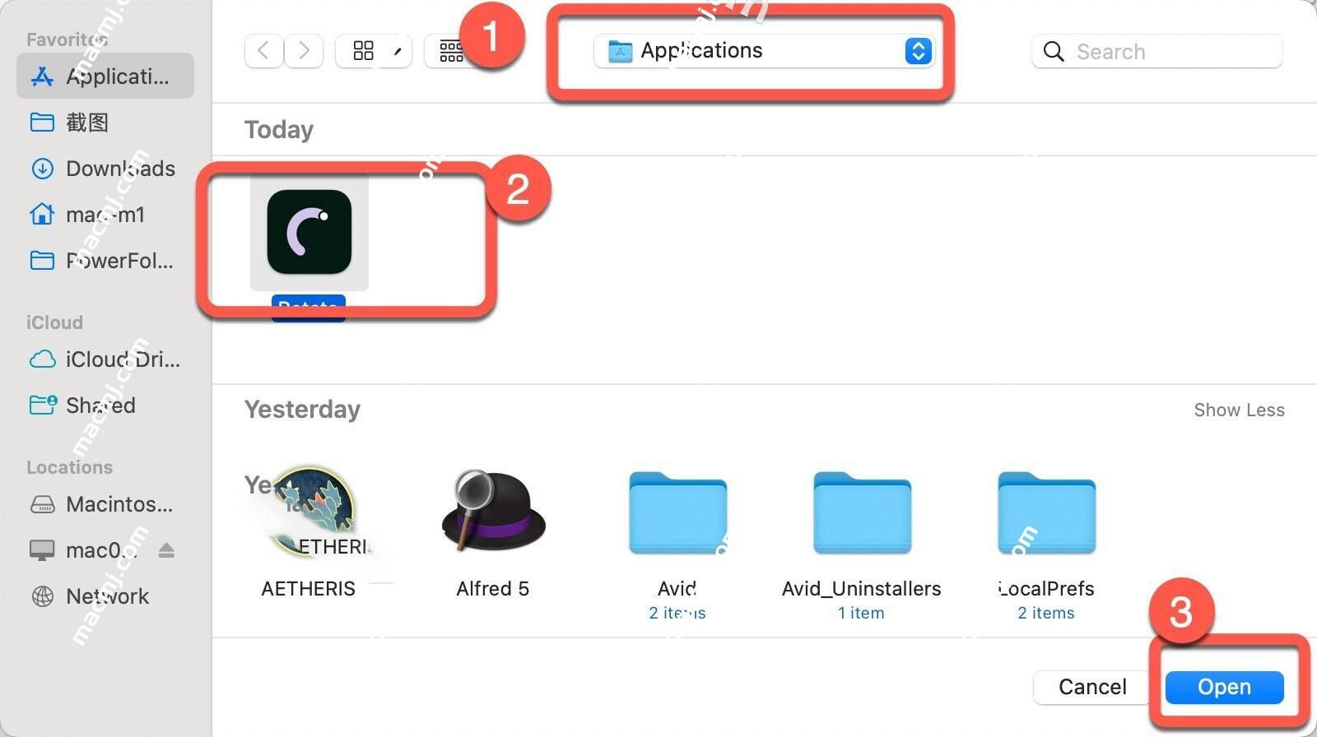This screenshot has height=737, width=1317.
Task: Eject the mac0 disk
Action: [166, 550]
